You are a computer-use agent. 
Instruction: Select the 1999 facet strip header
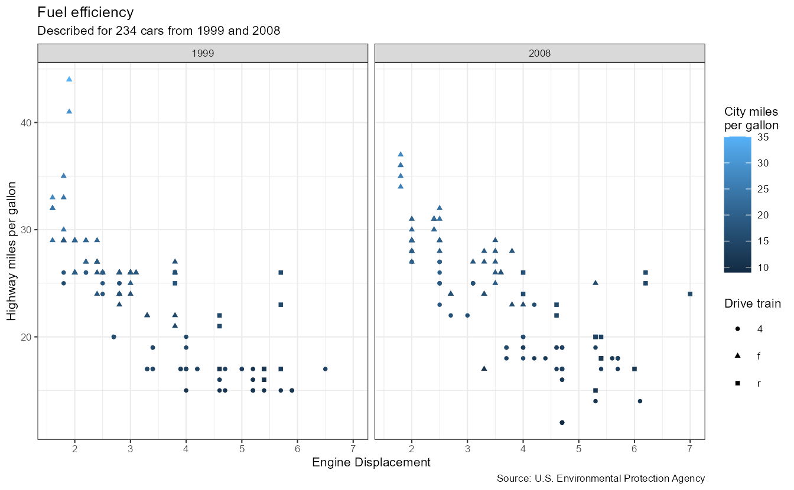tap(203, 53)
